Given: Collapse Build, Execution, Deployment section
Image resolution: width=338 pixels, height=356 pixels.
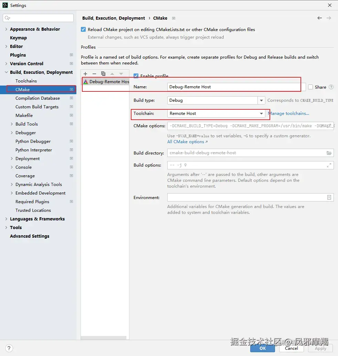Looking at the screenshot, I should tap(6, 72).
